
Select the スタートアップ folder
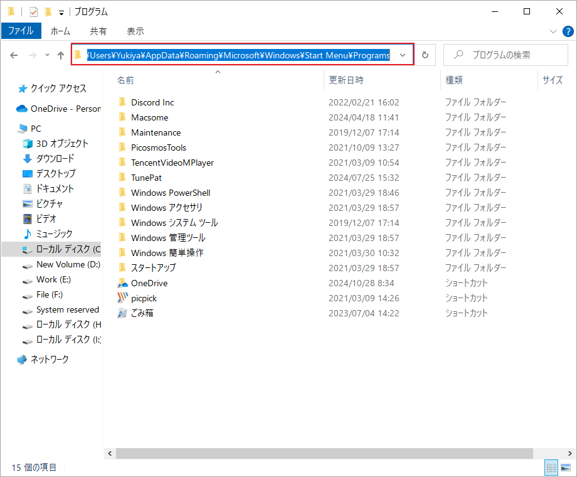click(153, 268)
